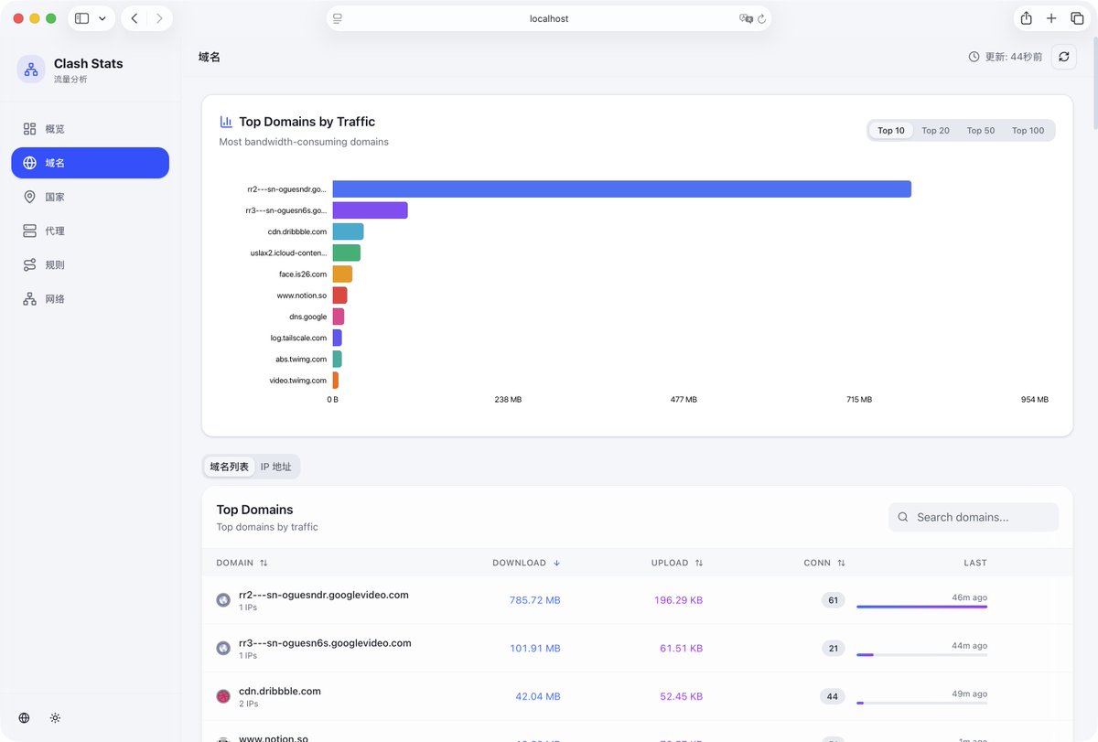Select the Top 20 option
This screenshot has width=1098, height=742.
pos(935,131)
